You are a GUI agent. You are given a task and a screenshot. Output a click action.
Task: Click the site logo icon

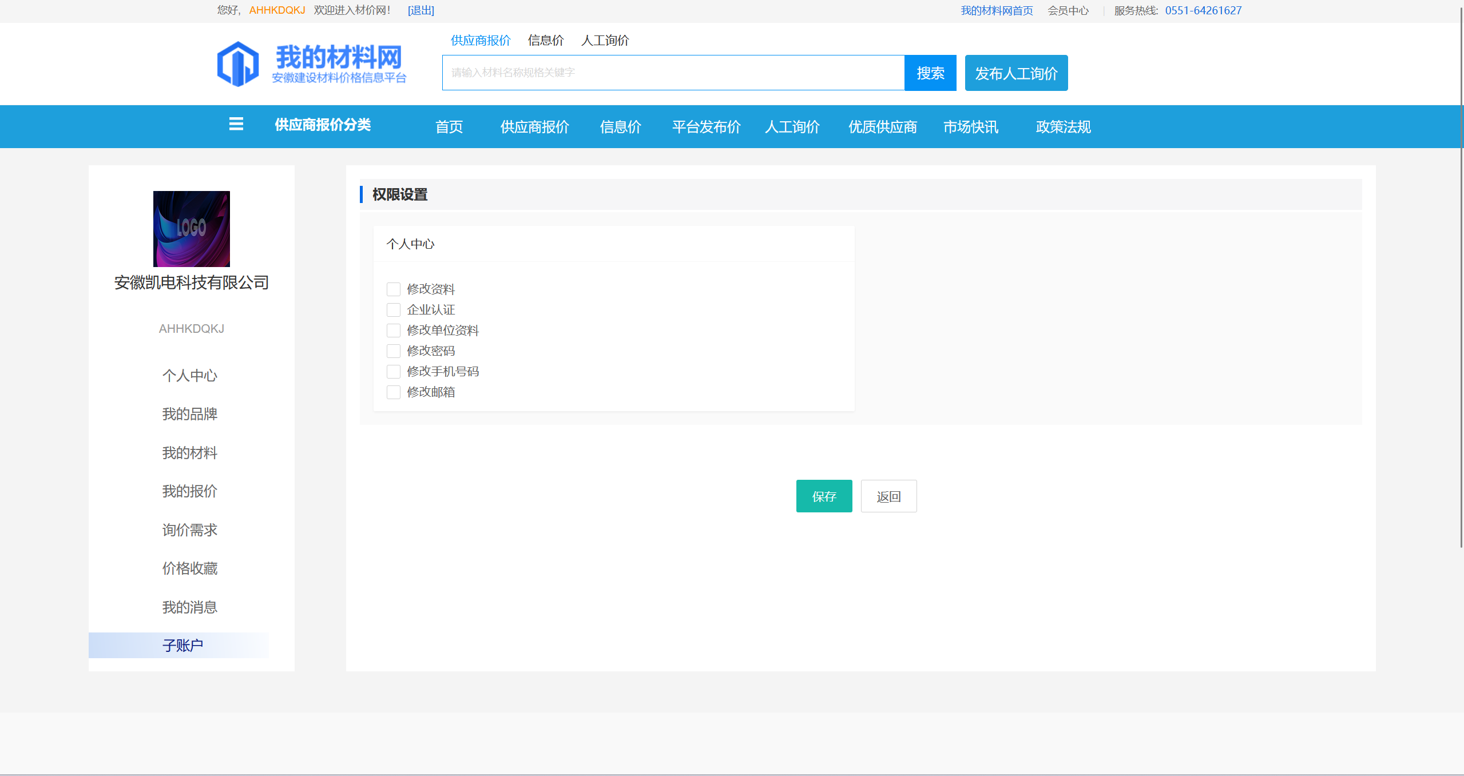pyautogui.click(x=238, y=64)
